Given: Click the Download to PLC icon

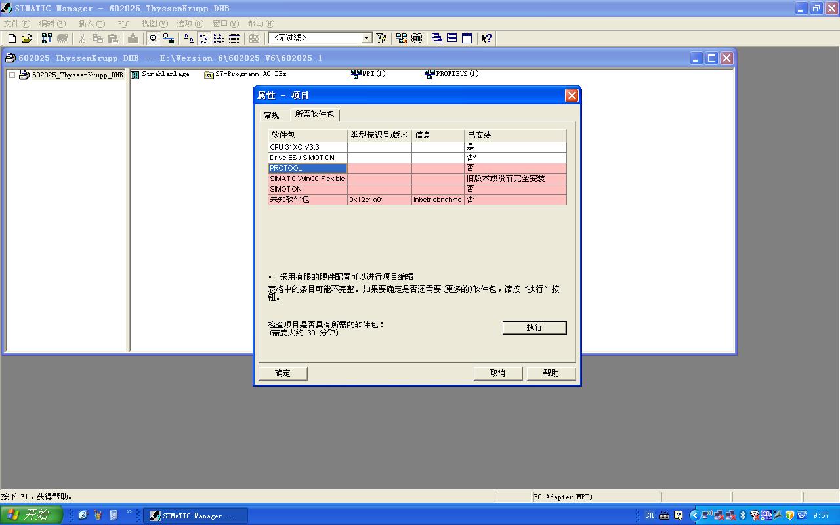Looking at the screenshot, I should point(133,39).
